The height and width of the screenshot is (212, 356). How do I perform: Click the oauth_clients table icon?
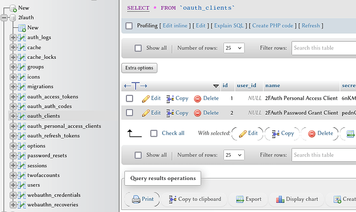22,116
